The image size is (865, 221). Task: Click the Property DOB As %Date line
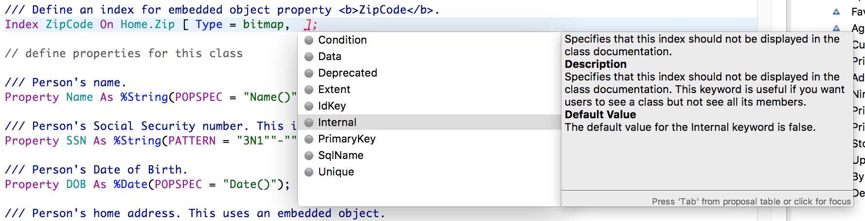point(146,184)
